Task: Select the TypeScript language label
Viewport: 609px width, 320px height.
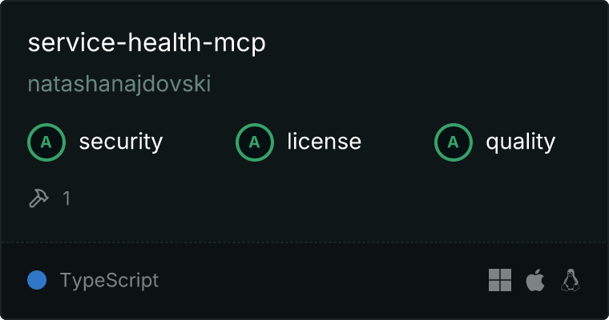Action: 109,281
